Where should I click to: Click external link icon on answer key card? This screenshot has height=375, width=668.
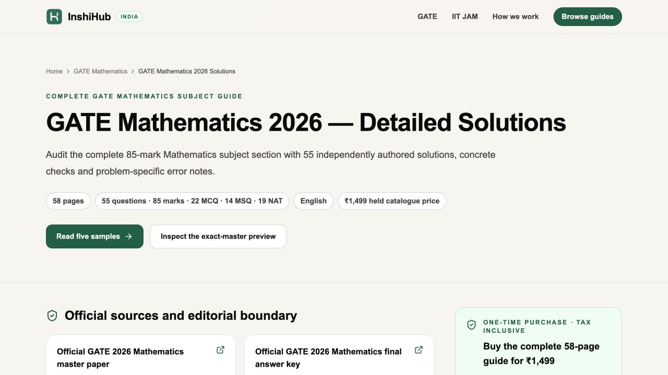pyautogui.click(x=419, y=350)
